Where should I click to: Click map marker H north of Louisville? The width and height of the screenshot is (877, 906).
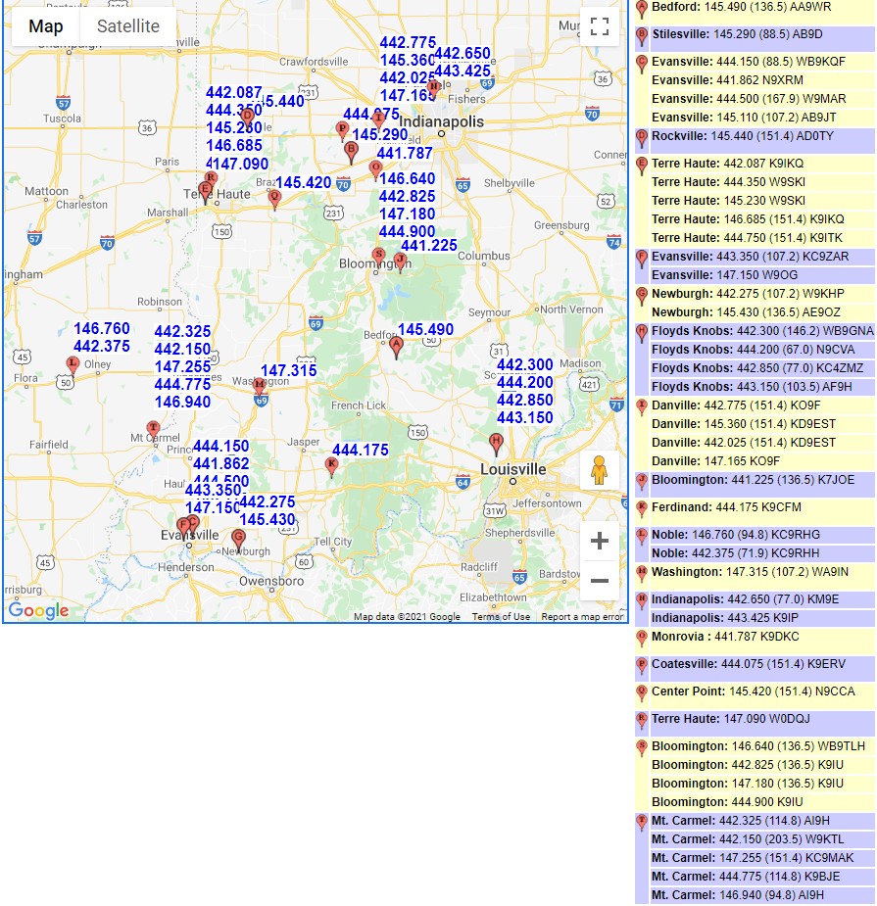pos(496,445)
